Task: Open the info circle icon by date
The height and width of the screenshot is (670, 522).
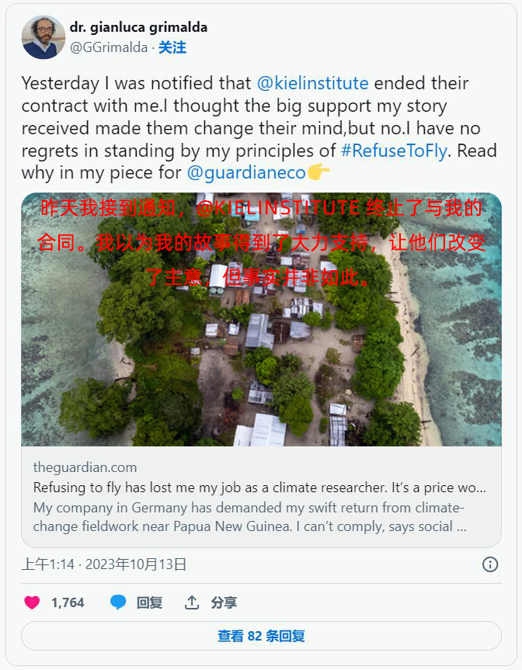Action: tap(490, 564)
